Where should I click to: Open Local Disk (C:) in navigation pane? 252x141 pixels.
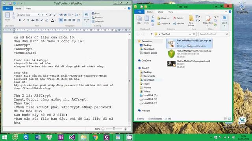(148, 95)
